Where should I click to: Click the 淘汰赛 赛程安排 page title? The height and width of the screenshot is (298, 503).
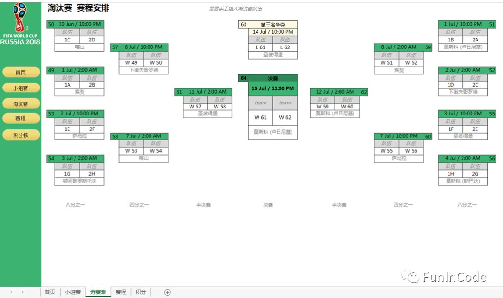coord(79,8)
